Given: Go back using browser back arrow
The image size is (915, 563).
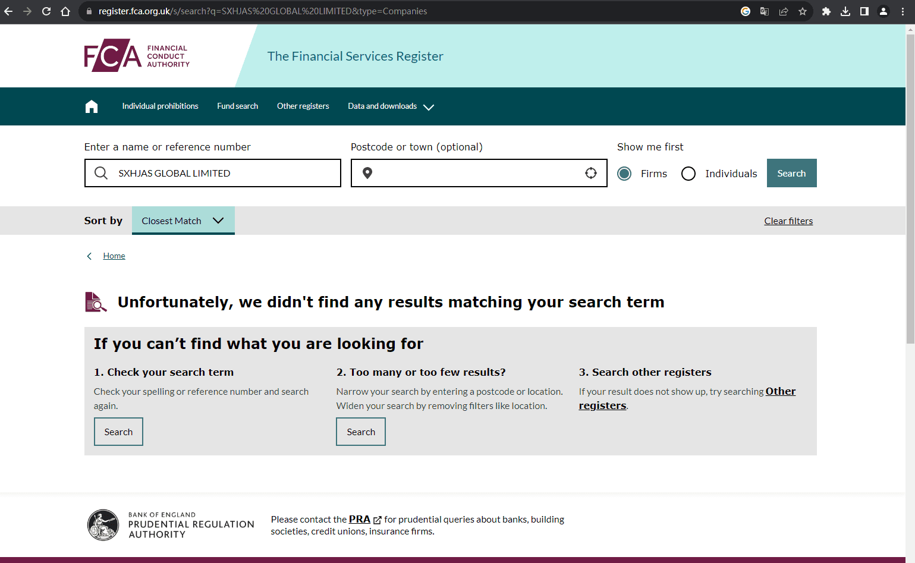Looking at the screenshot, I should [x=8, y=11].
